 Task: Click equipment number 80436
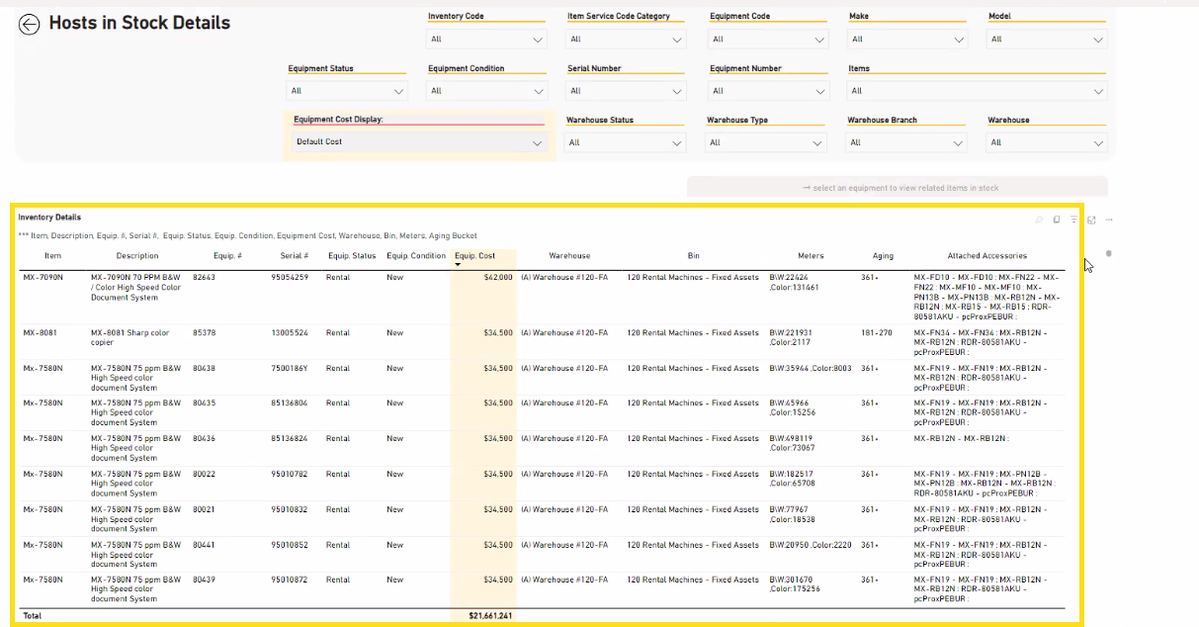point(204,438)
